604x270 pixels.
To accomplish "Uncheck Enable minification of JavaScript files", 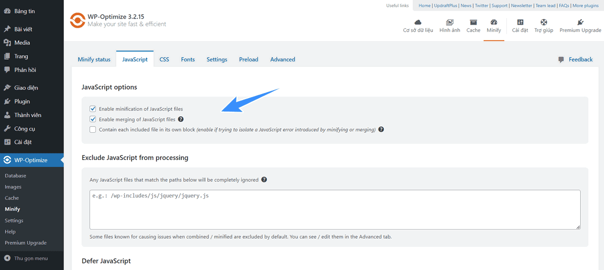I will 93,109.
